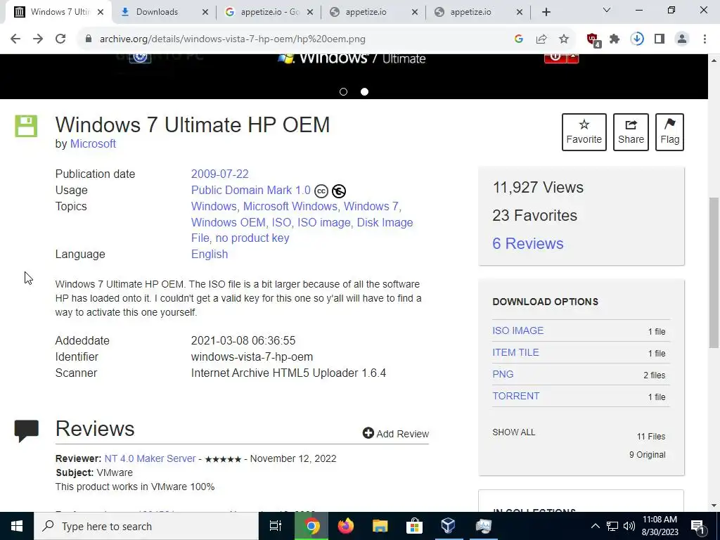Click Add Review

[396, 433]
